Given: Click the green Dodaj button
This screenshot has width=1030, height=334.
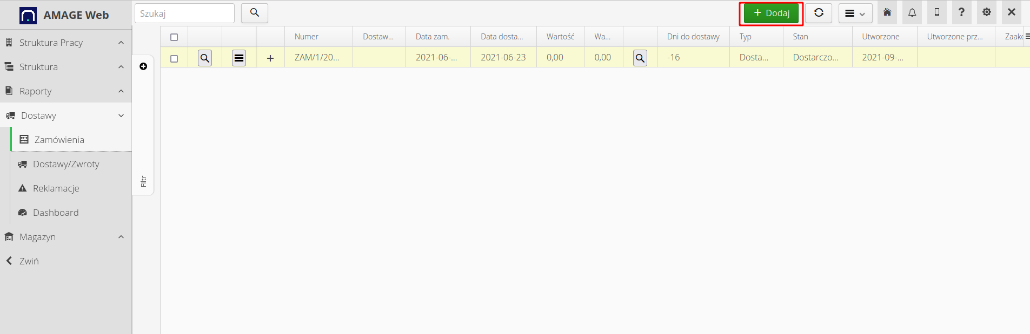Looking at the screenshot, I should 771,13.
